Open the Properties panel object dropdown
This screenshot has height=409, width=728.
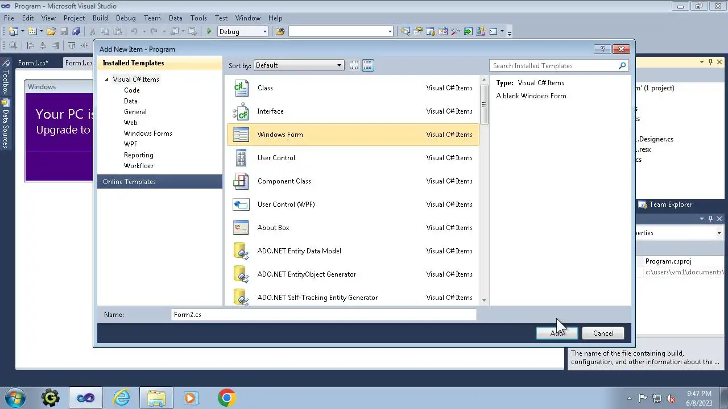pos(719,233)
